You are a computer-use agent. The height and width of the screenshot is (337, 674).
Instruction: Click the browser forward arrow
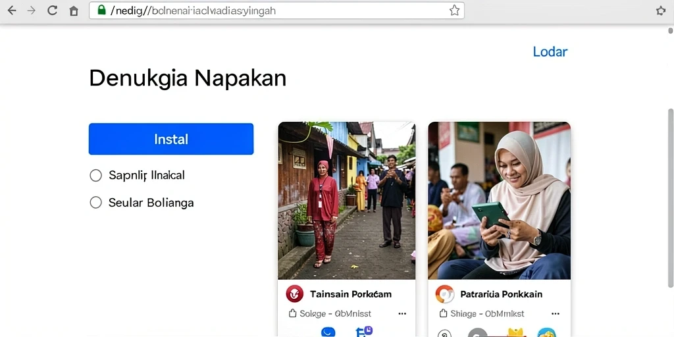(x=32, y=11)
